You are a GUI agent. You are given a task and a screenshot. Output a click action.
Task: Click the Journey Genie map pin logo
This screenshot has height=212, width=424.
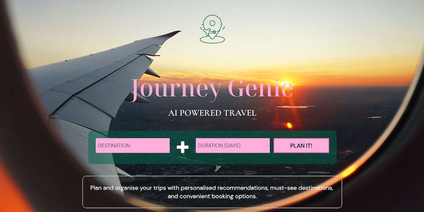click(212, 29)
